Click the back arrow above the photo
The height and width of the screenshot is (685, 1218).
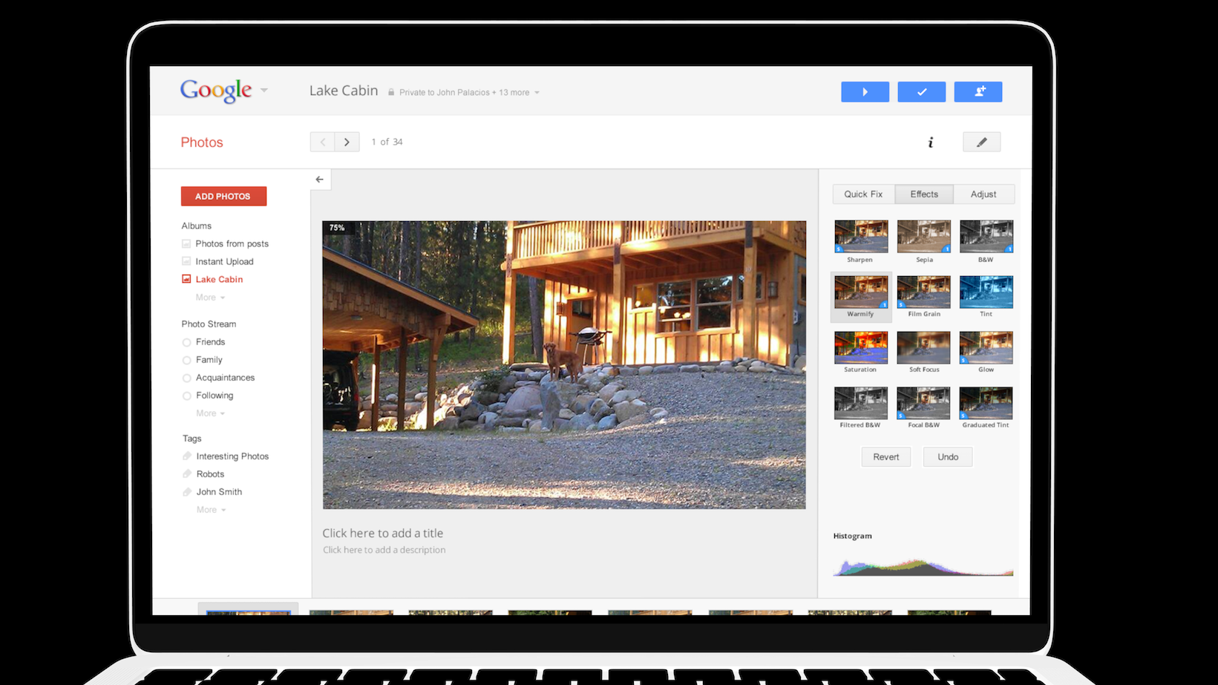tap(320, 180)
